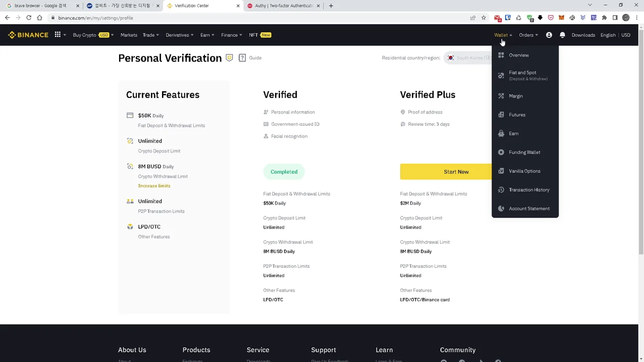644x362 pixels.
Task: Click the Completed status badge
Action: [x=284, y=172]
